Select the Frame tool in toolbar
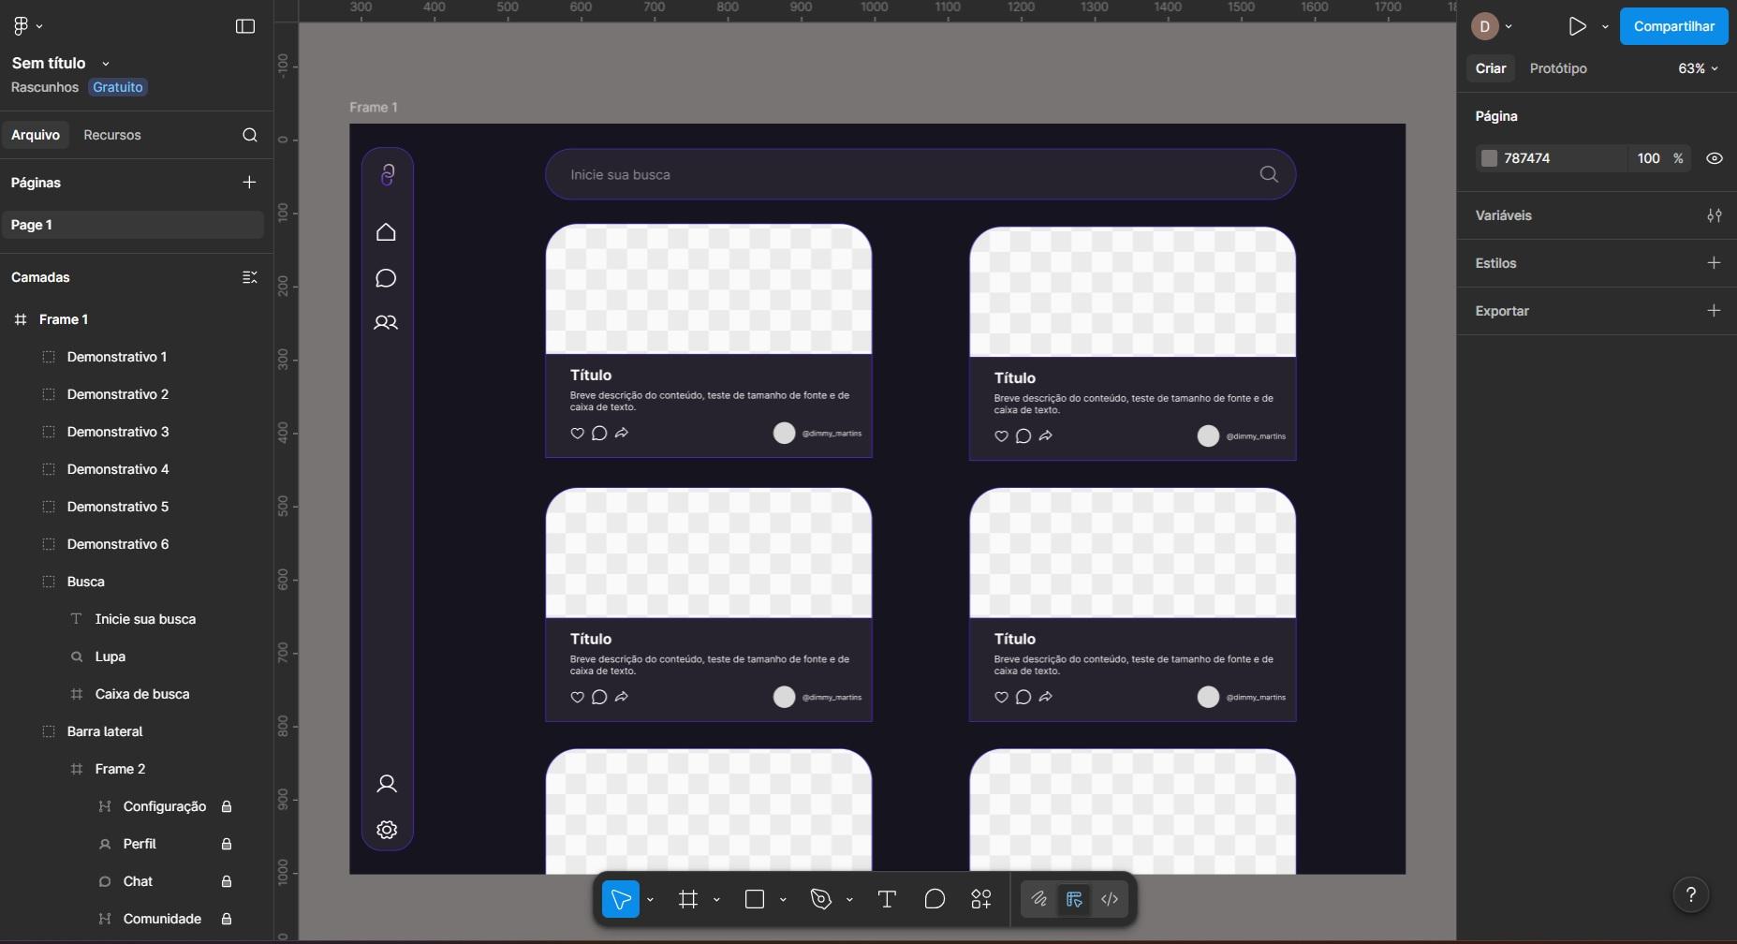Screen dimensions: 1737x944 click(x=688, y=899)
